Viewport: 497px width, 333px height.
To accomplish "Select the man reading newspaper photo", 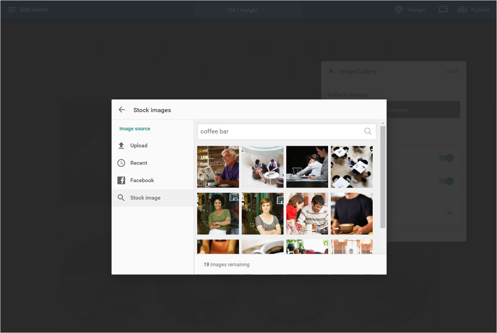I will click(x=218, y=167).
